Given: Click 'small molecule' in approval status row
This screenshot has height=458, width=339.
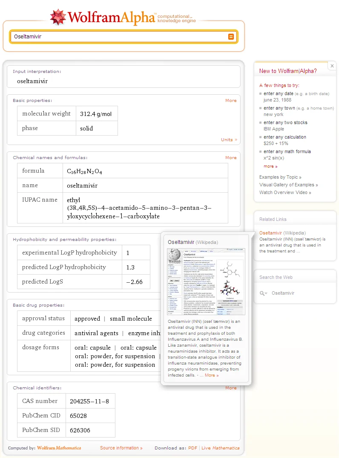Looking at the screenshot, I should coord(131,319).
